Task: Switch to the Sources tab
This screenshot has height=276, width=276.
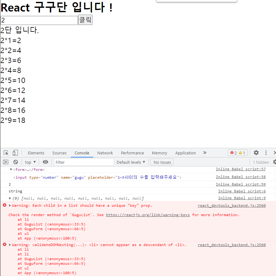Action: (59, 153)
